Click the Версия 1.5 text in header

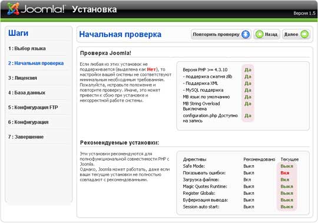(x=304, y=13)
